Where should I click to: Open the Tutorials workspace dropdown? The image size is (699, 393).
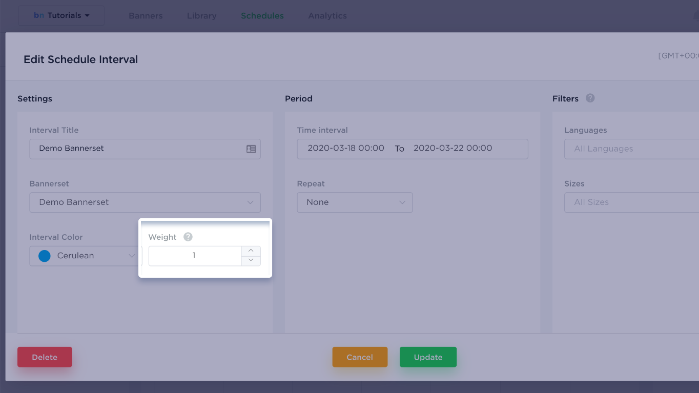coord(61,15)
